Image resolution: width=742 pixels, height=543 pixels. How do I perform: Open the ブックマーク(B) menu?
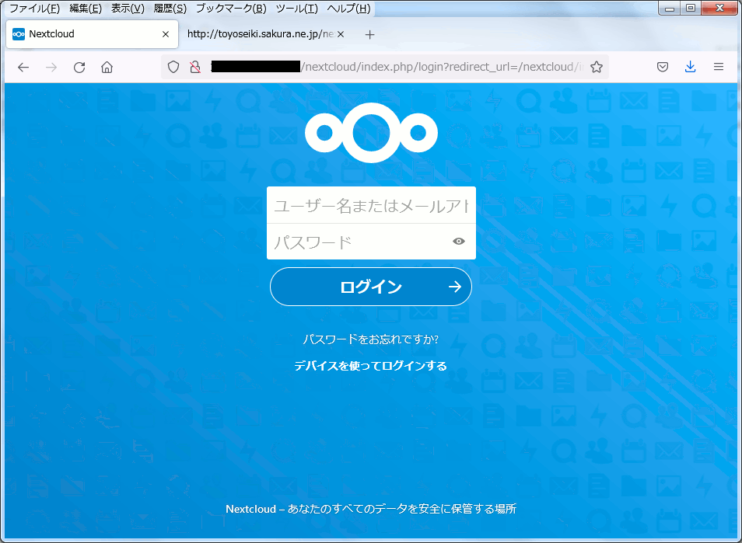point(230,9)
